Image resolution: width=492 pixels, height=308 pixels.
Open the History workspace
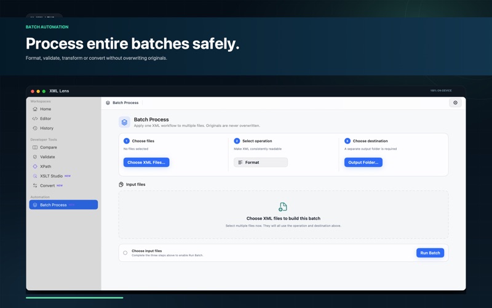63,128
